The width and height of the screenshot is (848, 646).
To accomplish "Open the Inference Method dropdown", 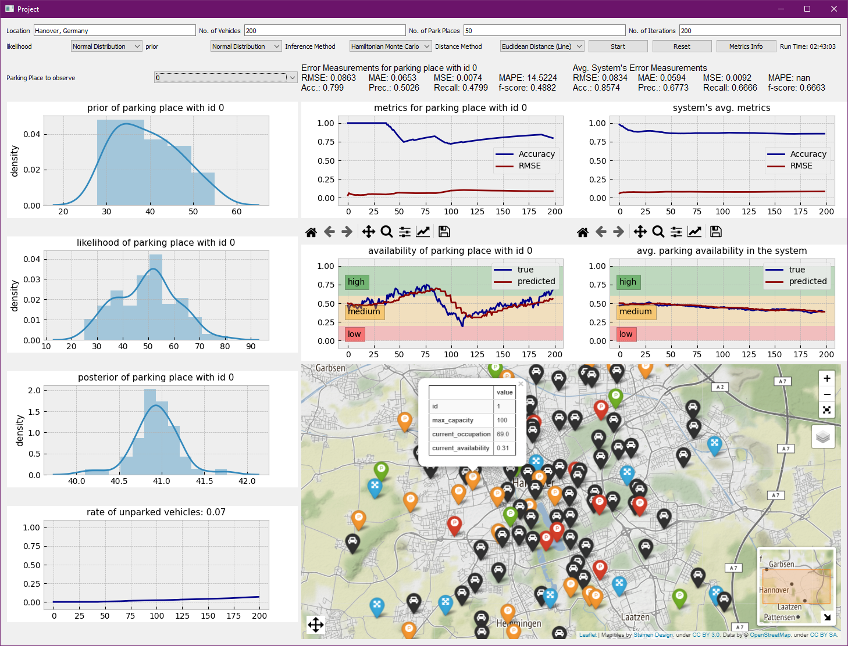I will pos(390,46).
